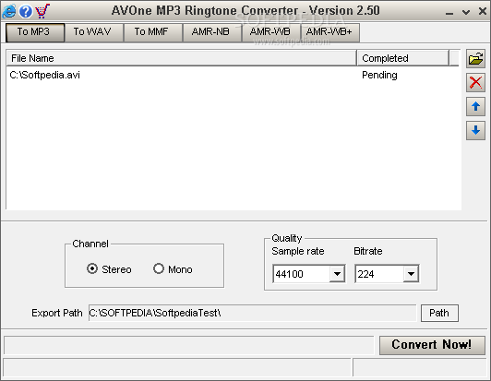
Task: Select the Stereo channel option
Action: pos(109,269)
